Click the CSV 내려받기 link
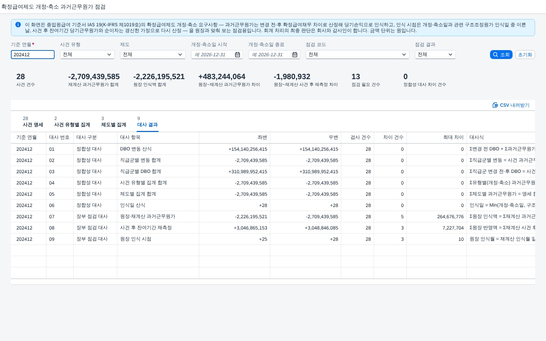Screen dimensions: 546x341 click(x=511, y=105)
